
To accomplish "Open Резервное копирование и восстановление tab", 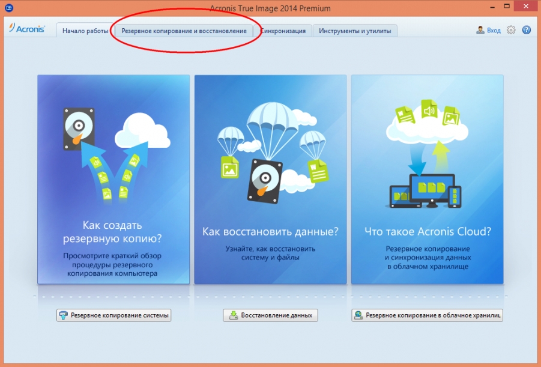I will [184, 31].
